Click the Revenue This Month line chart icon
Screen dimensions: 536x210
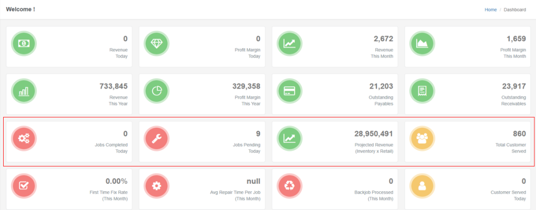[289, 44]
